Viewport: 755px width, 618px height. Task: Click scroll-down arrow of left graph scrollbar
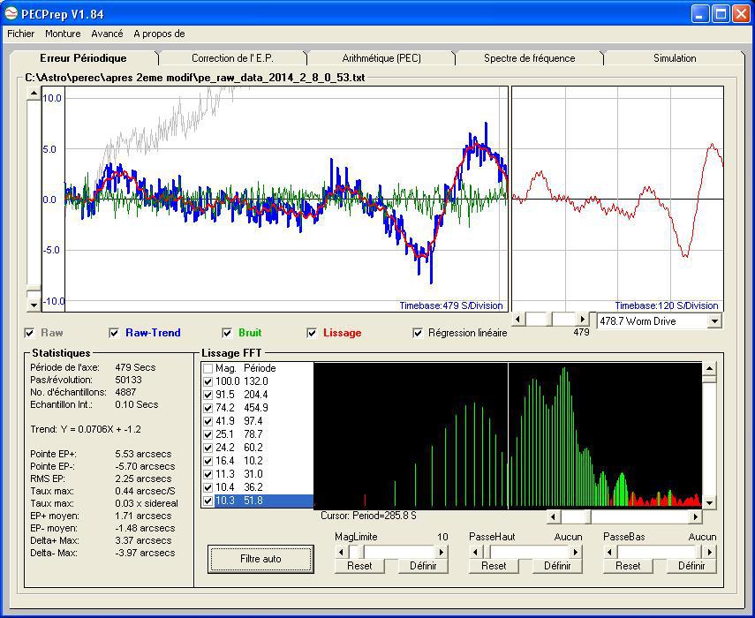[x=34, y=305]
